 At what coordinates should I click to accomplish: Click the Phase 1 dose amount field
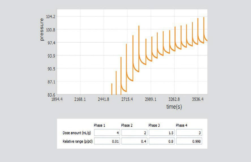pos(107,133)
